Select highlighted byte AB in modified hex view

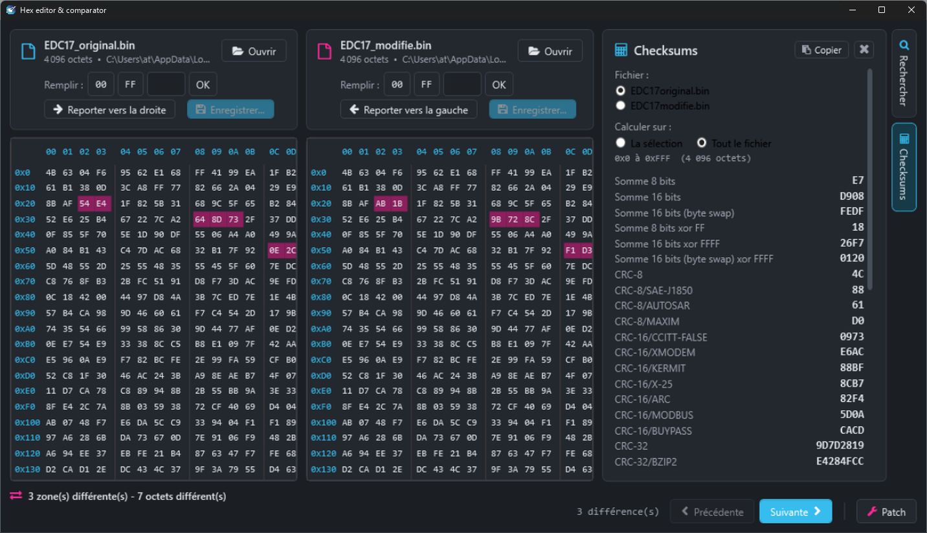coord(381,204)
